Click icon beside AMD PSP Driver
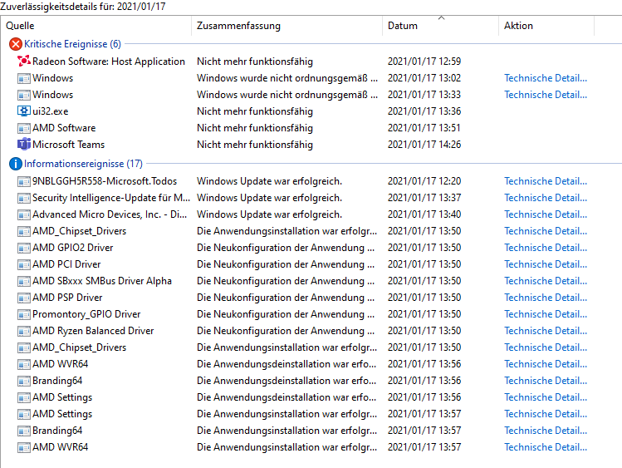Viewport: 622px width, 468px height. point(24,298)
